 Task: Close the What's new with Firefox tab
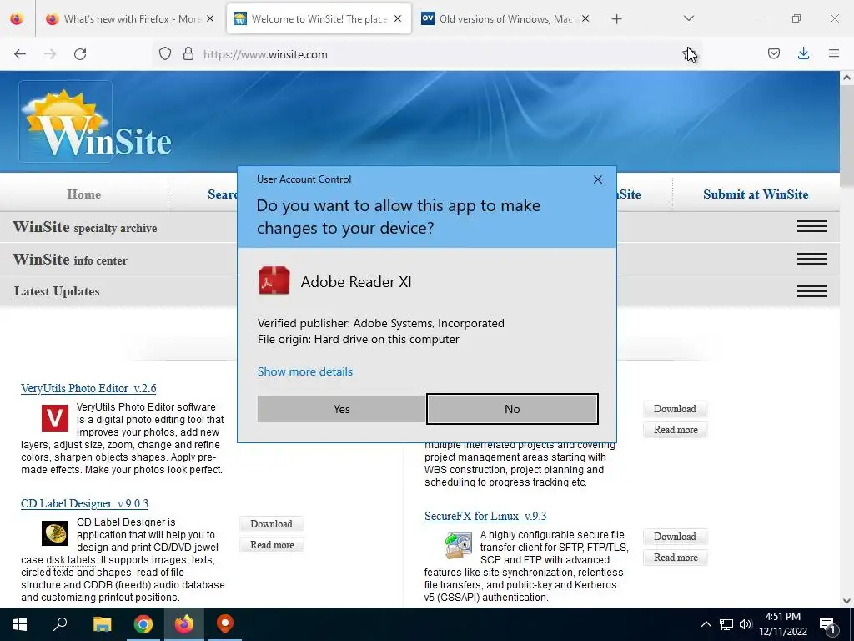(210, 19)
